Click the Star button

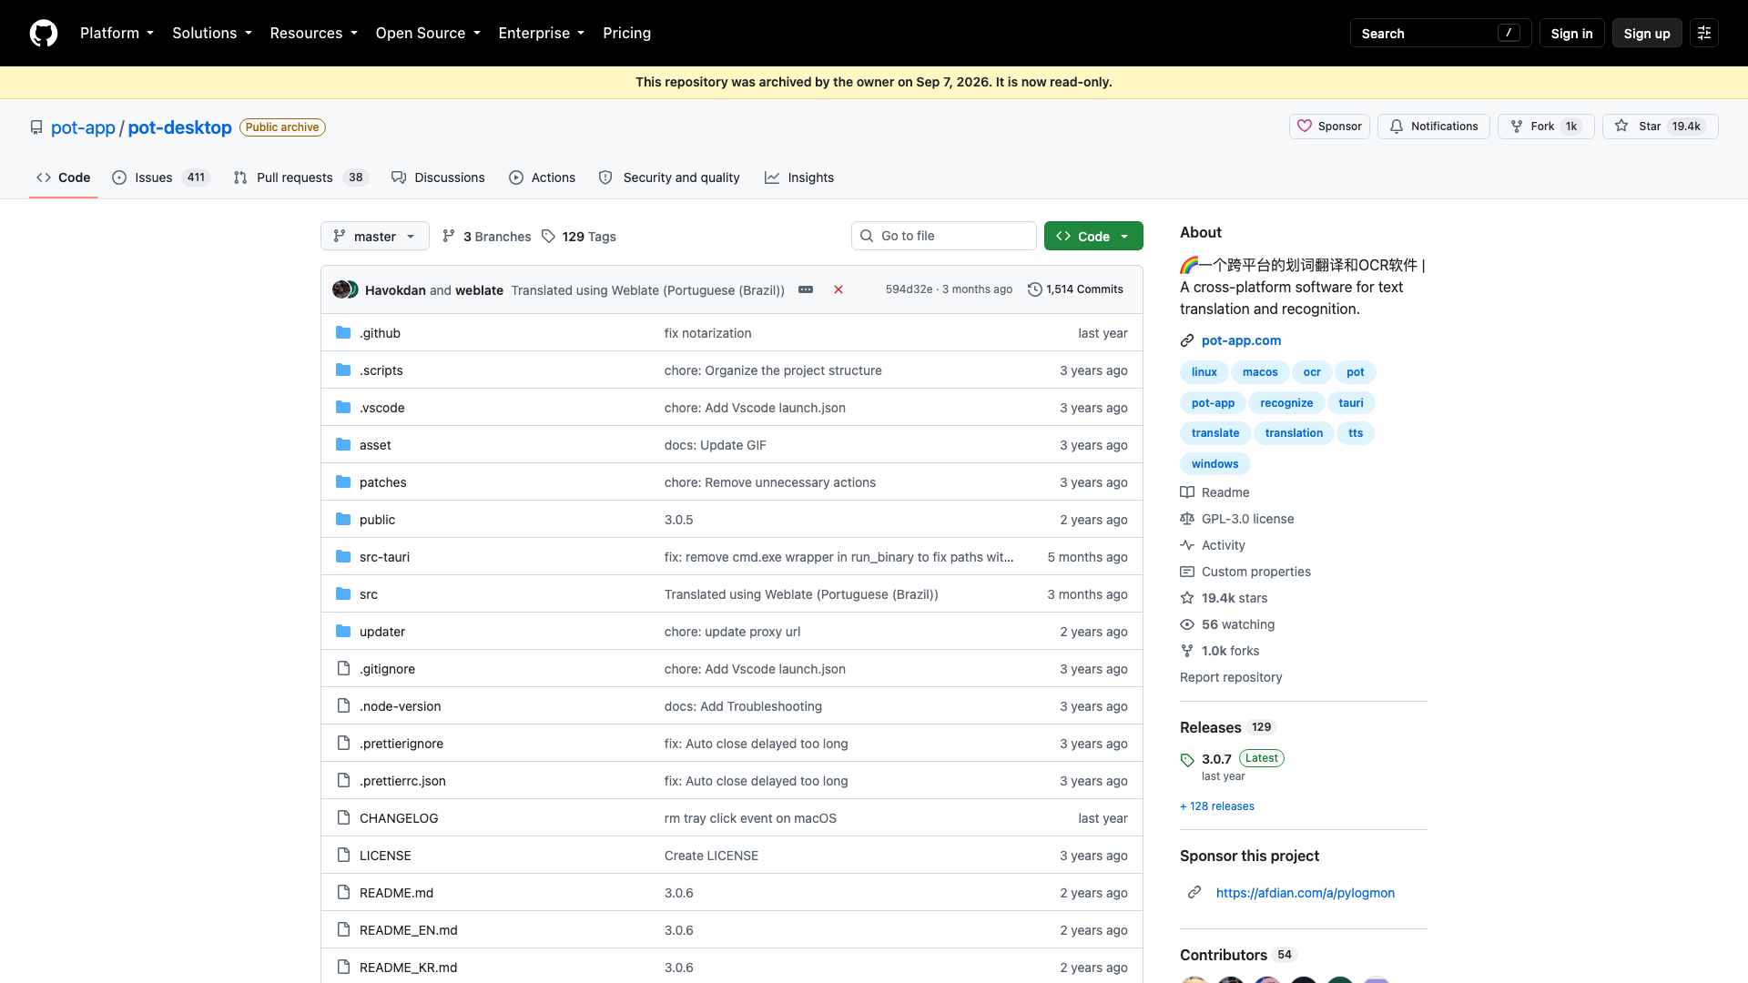1661,127
